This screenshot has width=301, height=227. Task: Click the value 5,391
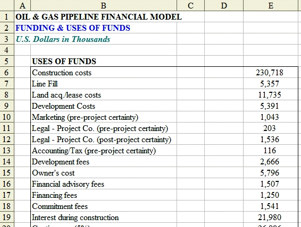[x=270, y=106]
